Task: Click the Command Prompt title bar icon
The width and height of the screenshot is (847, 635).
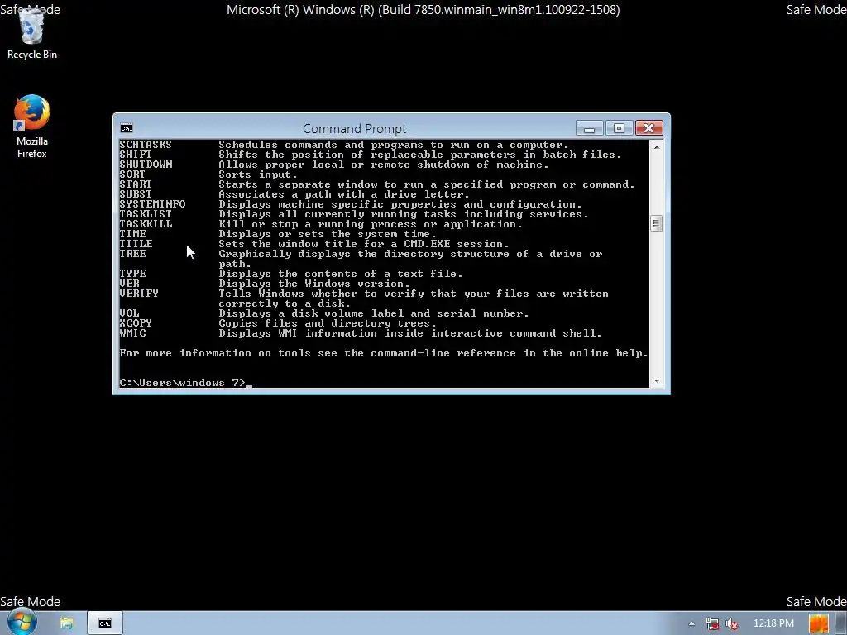Action: click(x=127, y=128)
